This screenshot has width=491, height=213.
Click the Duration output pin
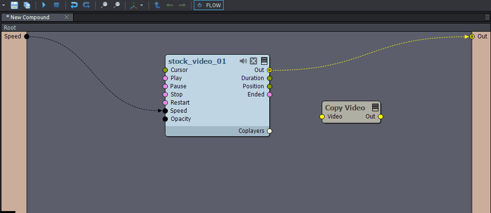pyautogui.click(x=269, y=78)
